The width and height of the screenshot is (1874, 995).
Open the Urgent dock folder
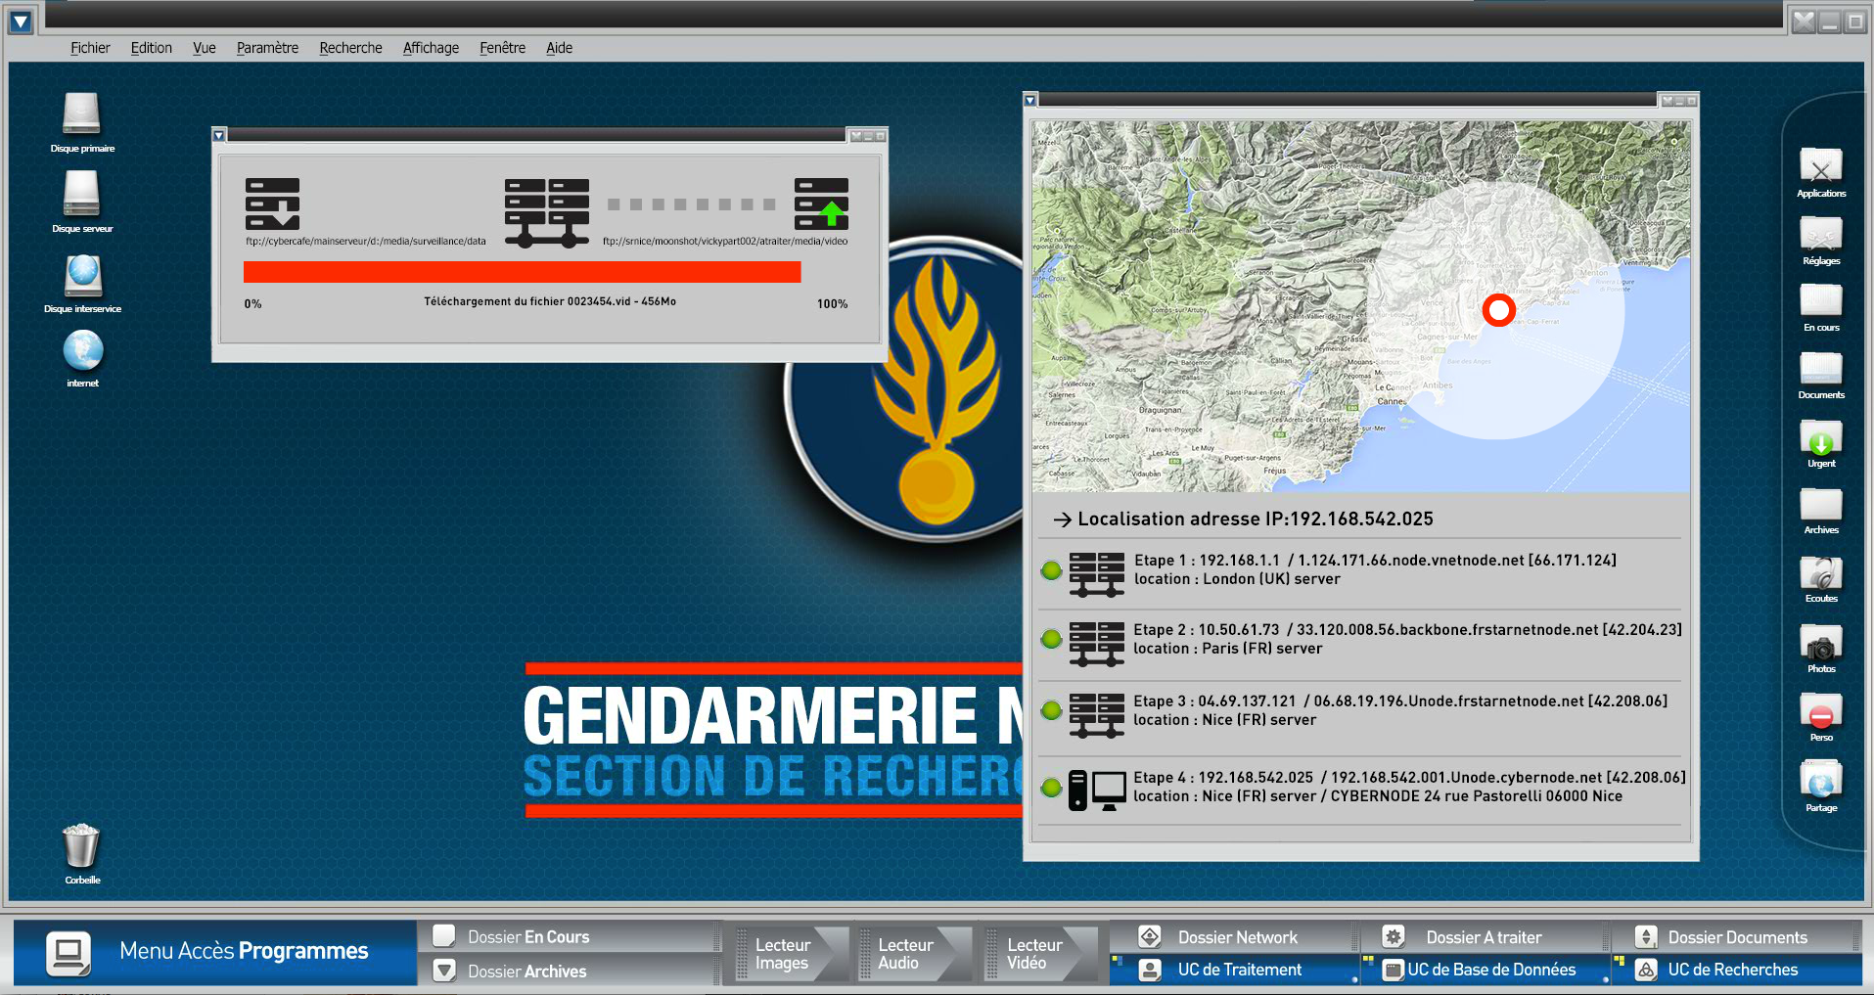[1820, 436]
